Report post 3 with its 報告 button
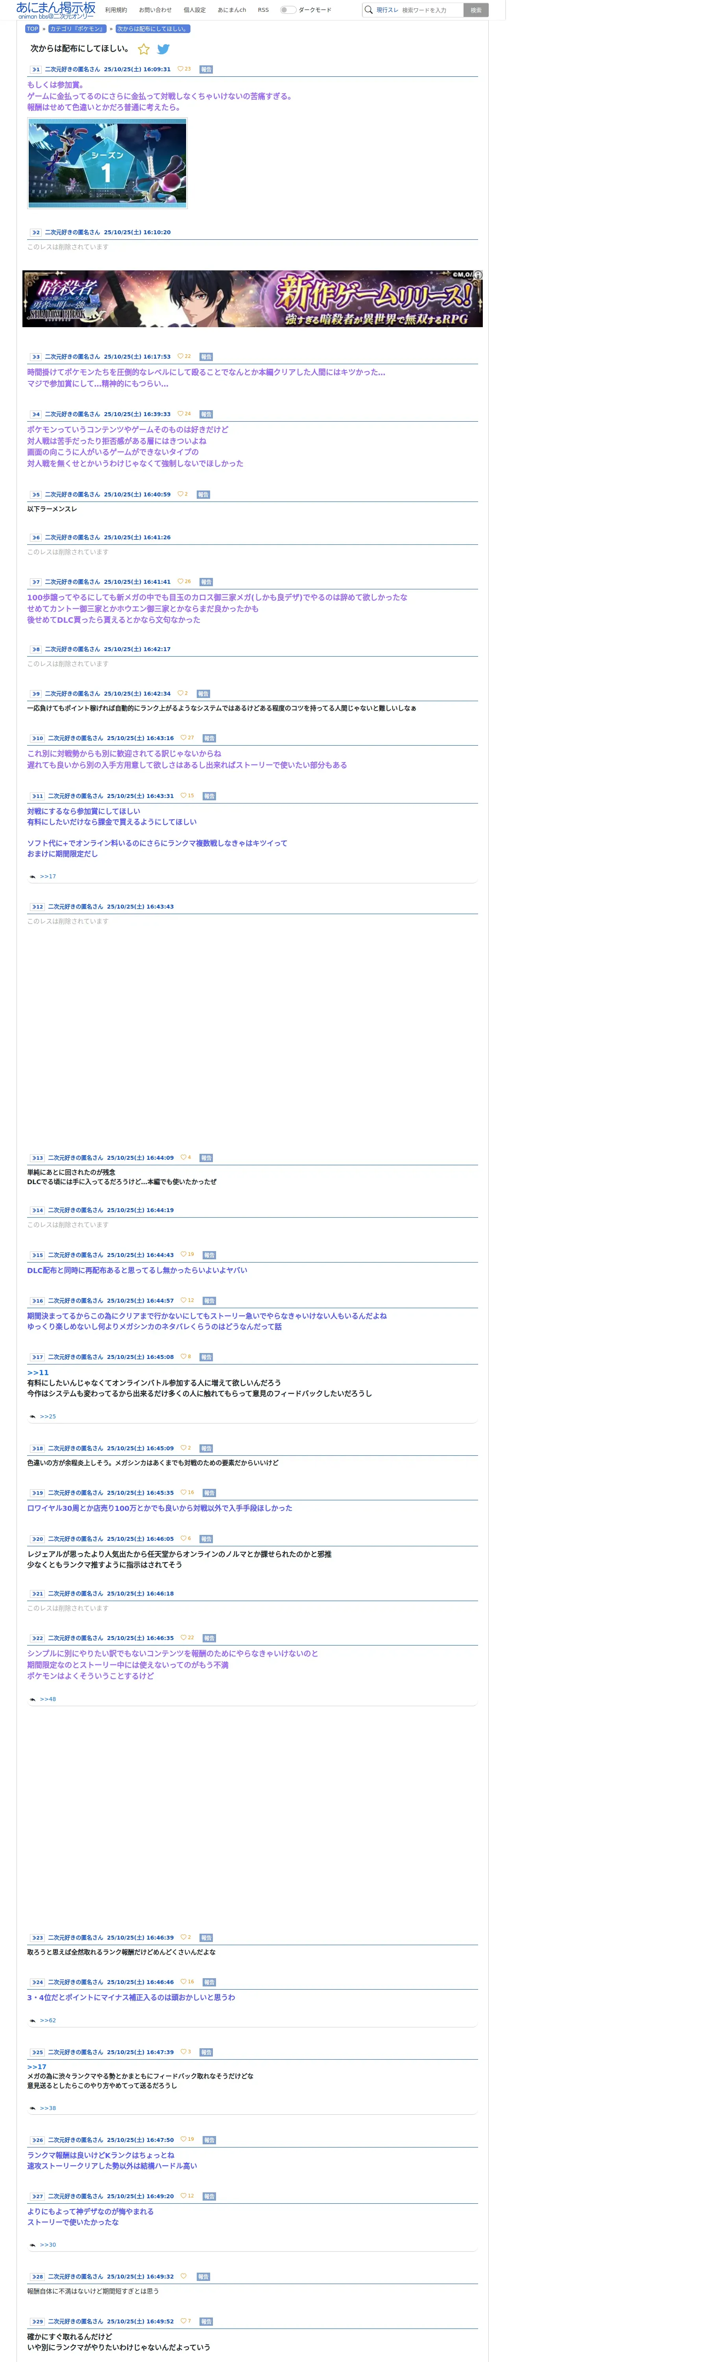713x2362 pixels. [206, 357]
